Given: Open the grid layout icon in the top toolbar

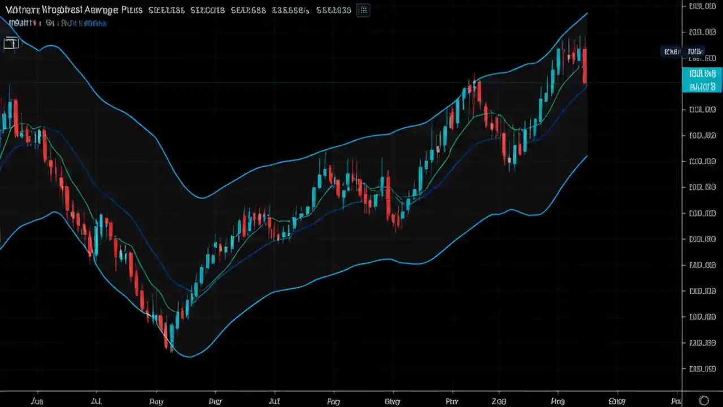Looking at the screenshot, I should click(x=363, y=10).
